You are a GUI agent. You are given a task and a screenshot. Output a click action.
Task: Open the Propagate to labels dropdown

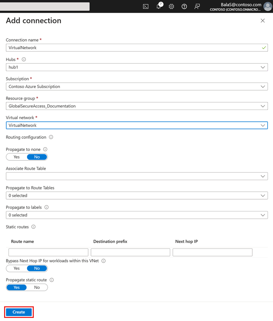click(136, 215)
